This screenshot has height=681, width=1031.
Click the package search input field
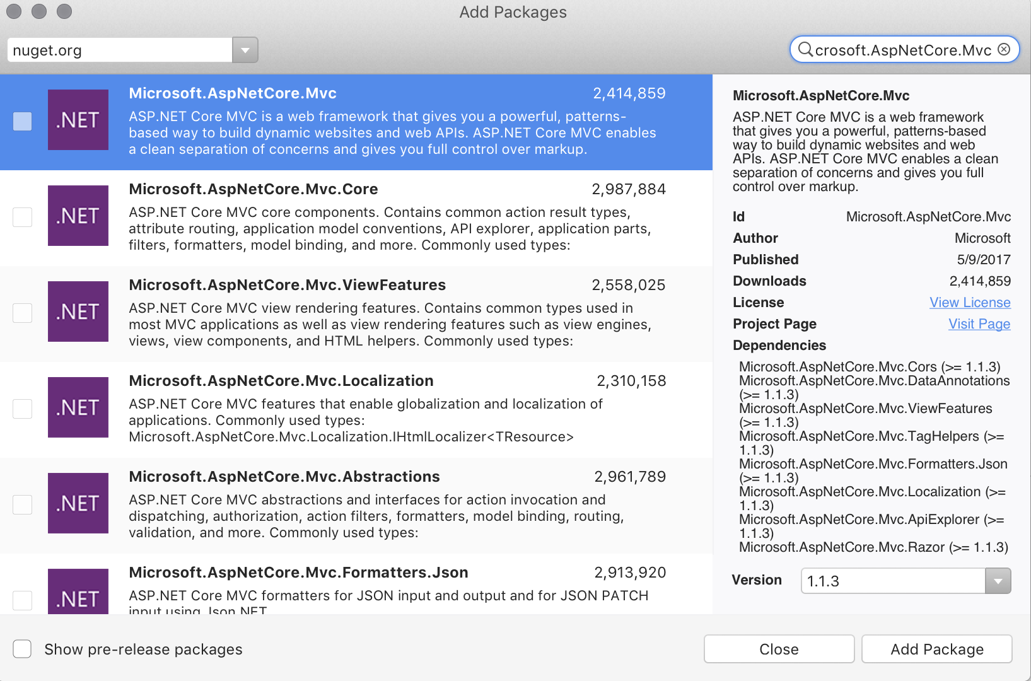click(904, 50)
